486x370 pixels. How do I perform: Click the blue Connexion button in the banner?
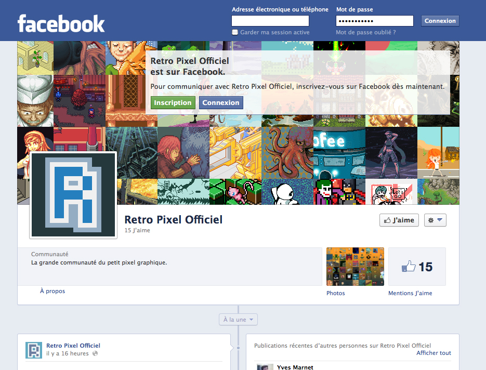pos(221,102)
